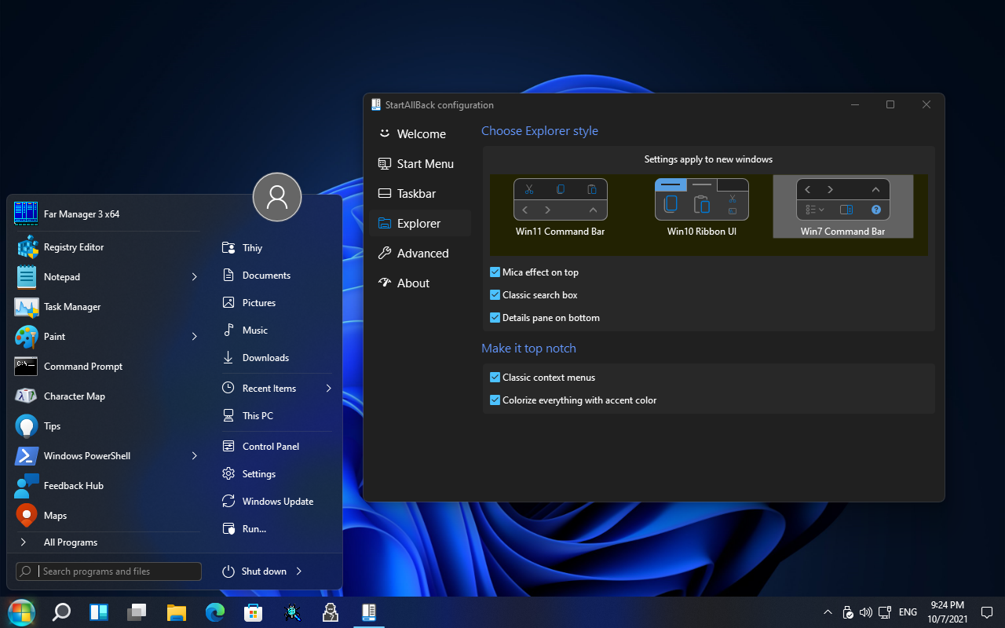This screenshot has width=1005, height=628.
Task: Expand All Programs list
Action: (70, 542)
